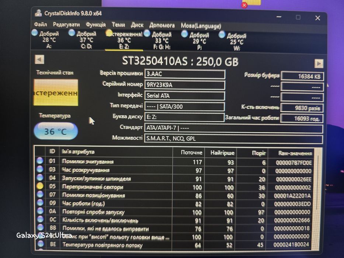Click status orb of attribute BE
This screenshot has width=344, height=258.
point(41,244)
